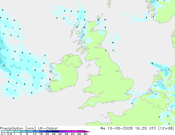Click the '19..20 UTC' time label
The width and height of the screenshot is (175, 135).
tap(145, 128)
